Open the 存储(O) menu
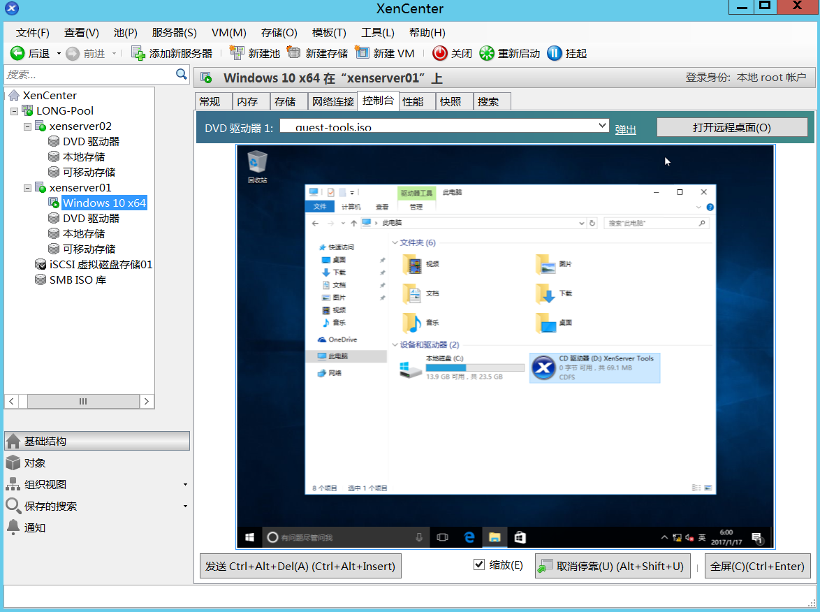Image resolution: width=820 pixels, height=612 pixels. 279,33
